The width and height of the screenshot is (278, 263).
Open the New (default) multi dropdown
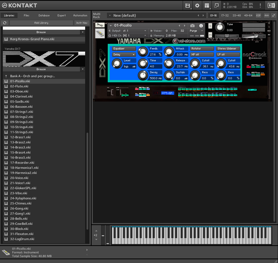110,16
